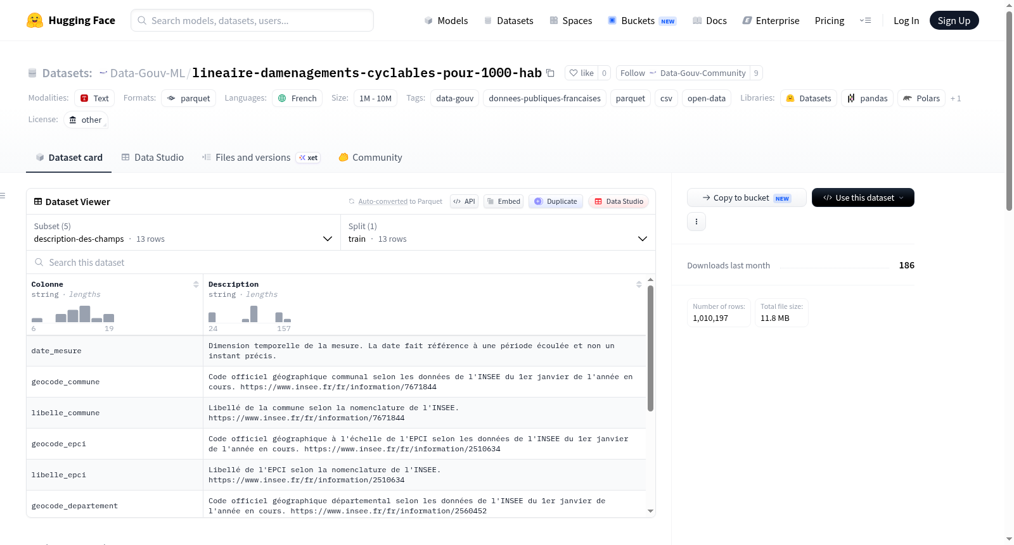This screenshot has width=1014, height=545.
Task: Select the geocode_epci row
Action: click(336, 444)
